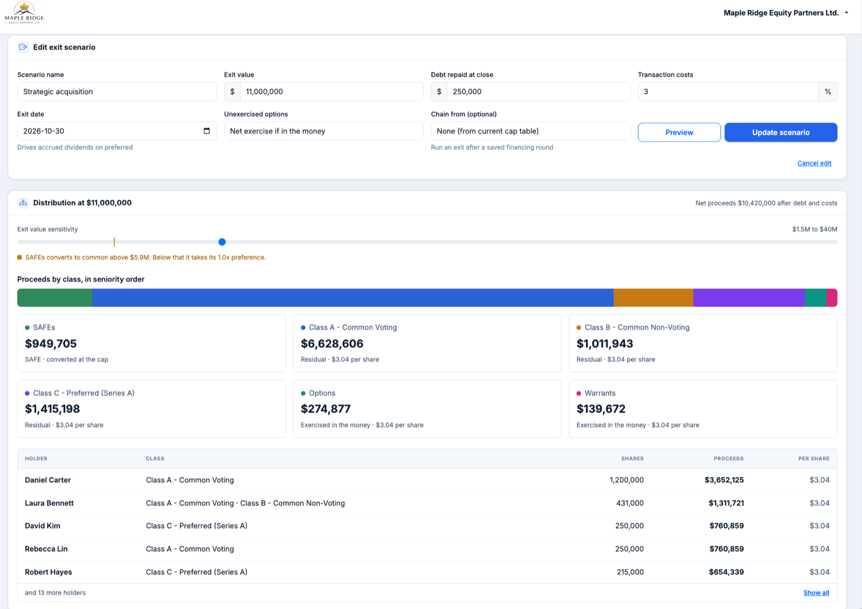Screen dimensions: 862x609
Task: Click the Exit value input field
Action: (x=331, y=92)
